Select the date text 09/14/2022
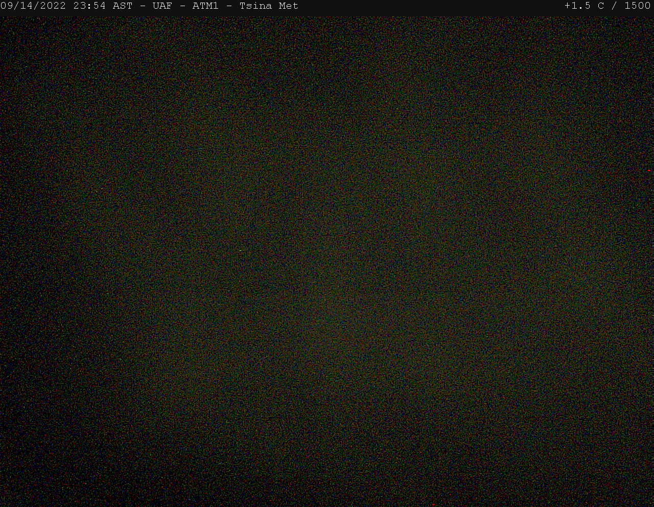The image size is (654, 507). coord(33,6)
